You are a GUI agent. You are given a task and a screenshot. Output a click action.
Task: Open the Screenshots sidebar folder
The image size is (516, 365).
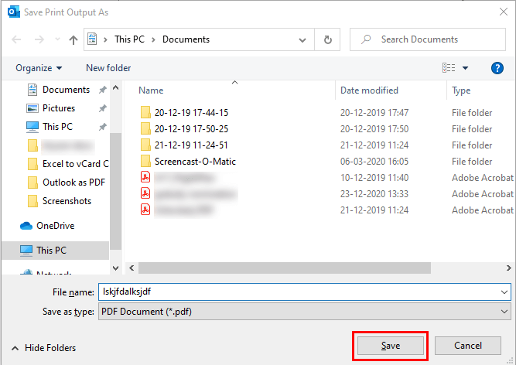67,201
